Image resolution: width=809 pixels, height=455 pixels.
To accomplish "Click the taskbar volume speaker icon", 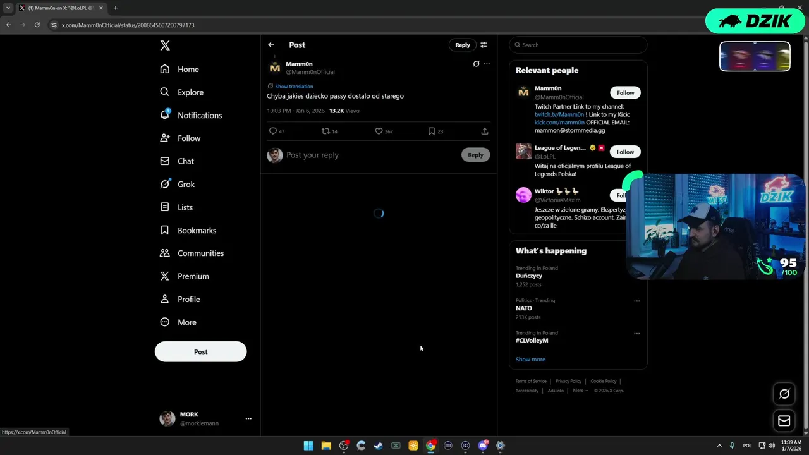I will tap(772, 446).
